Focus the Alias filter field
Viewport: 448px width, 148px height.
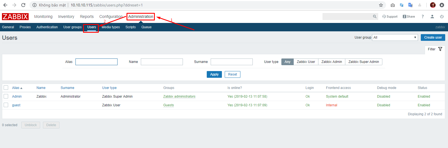[97, 62]
